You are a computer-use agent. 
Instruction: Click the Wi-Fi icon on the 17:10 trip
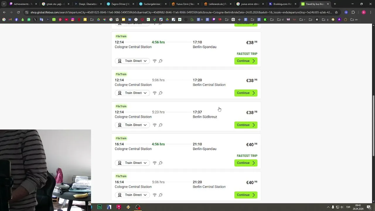[x=155, y=61]
